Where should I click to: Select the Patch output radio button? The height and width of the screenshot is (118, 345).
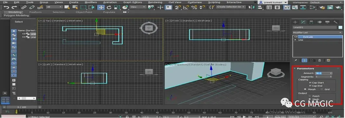coord(310,96)
